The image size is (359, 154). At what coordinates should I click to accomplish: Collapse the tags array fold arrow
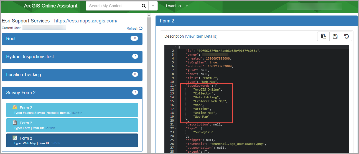(x=175, y=128)
